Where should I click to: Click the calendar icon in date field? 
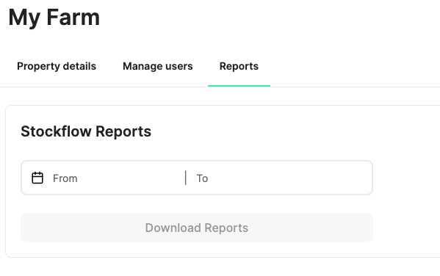click(37, 178)
